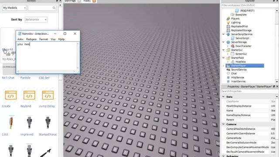The image size is (279, 157).
Task: Click the StarterGui folder icon
Action: click(228, 50)
